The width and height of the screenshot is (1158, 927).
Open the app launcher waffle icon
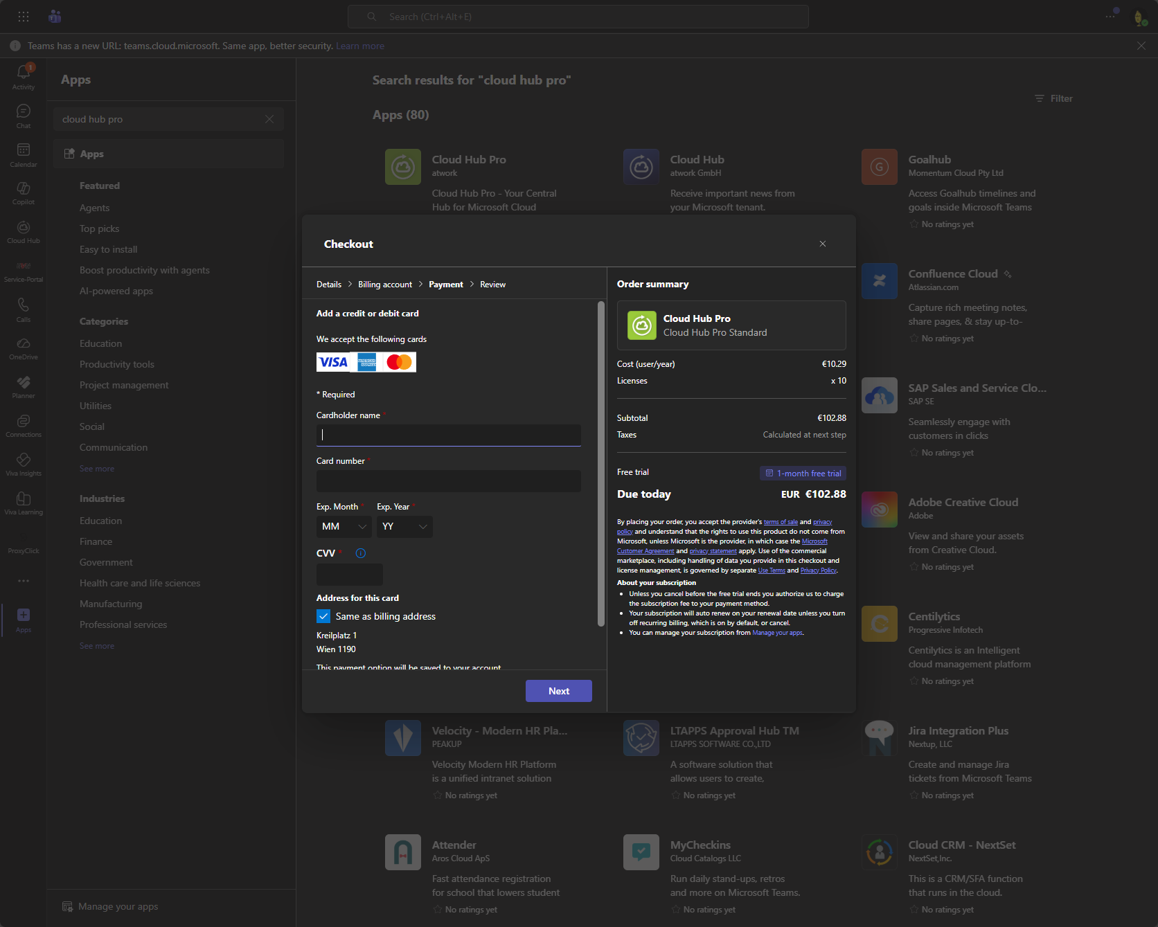pos(24,17)
